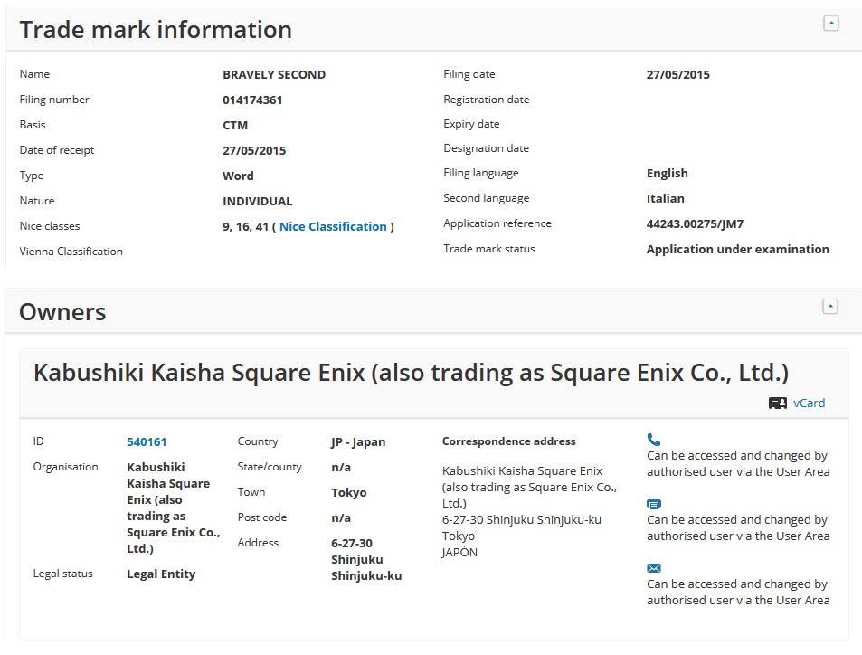
Task: Click the Trade mark information heading
Action: click(x=156, y=30)
